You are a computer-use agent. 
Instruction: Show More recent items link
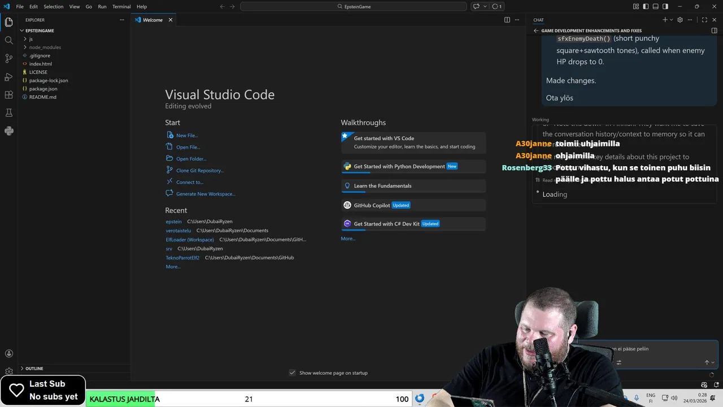173,267
